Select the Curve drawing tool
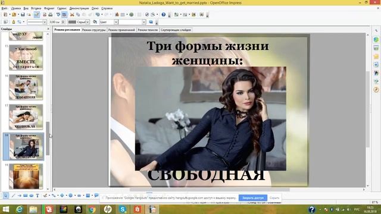The width and height of the screenshot is (381, 214). (x=45, y=196)
